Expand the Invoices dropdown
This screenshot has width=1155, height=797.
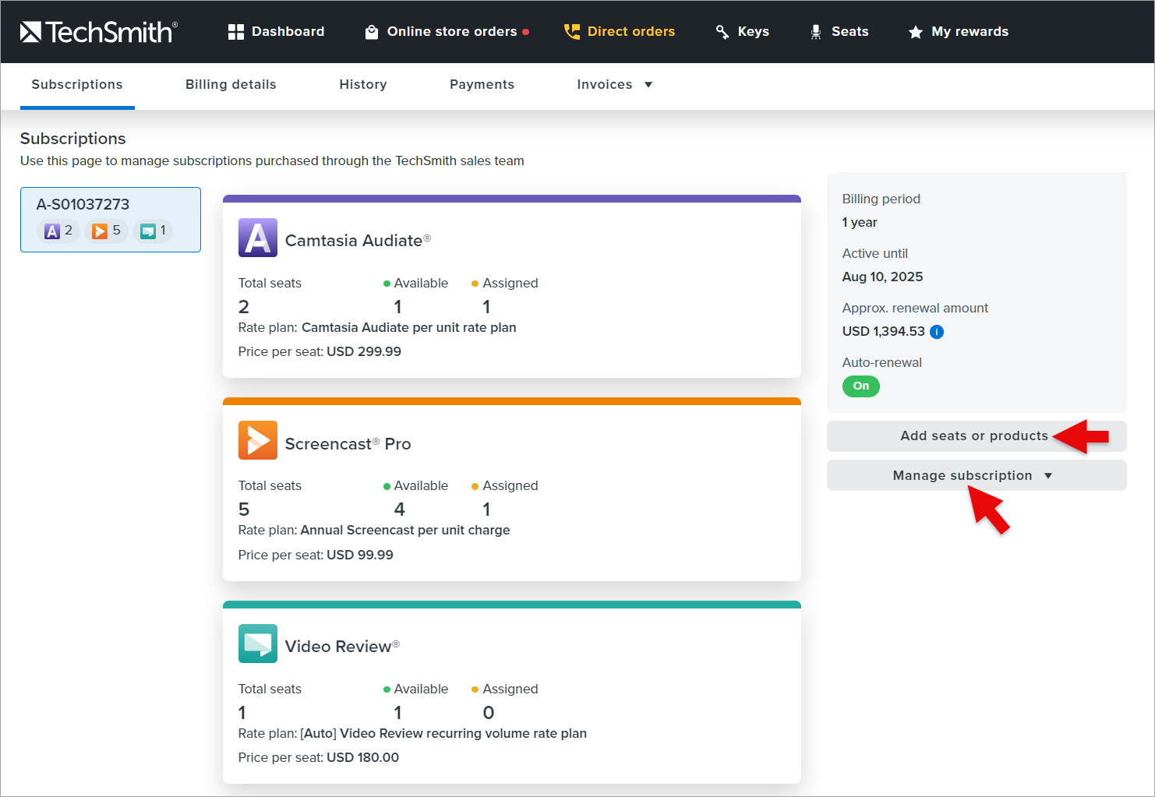614,85
